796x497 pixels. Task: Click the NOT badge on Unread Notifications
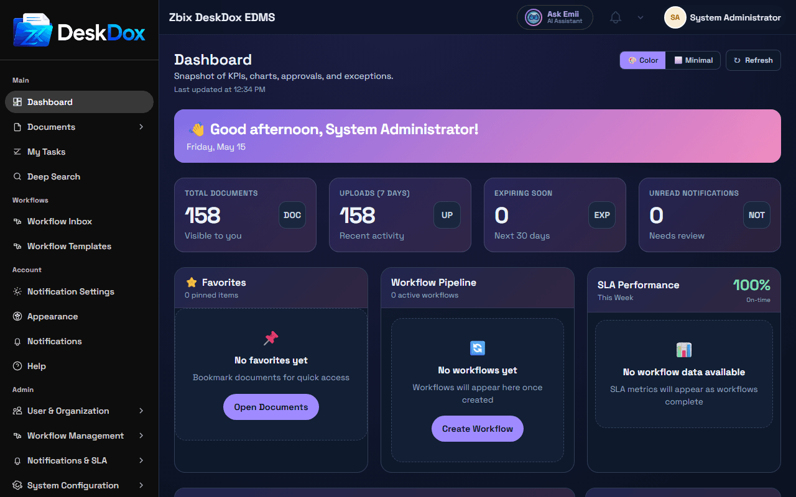tap(757, 215)
